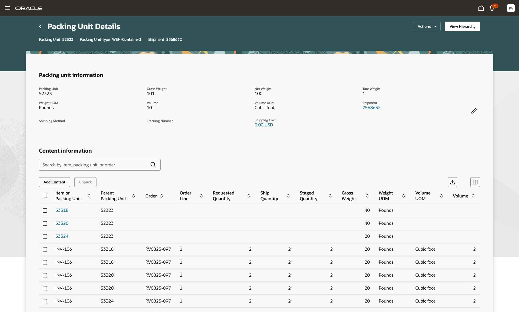This screenshot has height=312, width=519.
Task: Select the checkbox for row 53324
Action: [x=45, y=236]
